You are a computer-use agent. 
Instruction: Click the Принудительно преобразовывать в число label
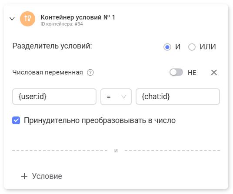(x=100, y=120)
